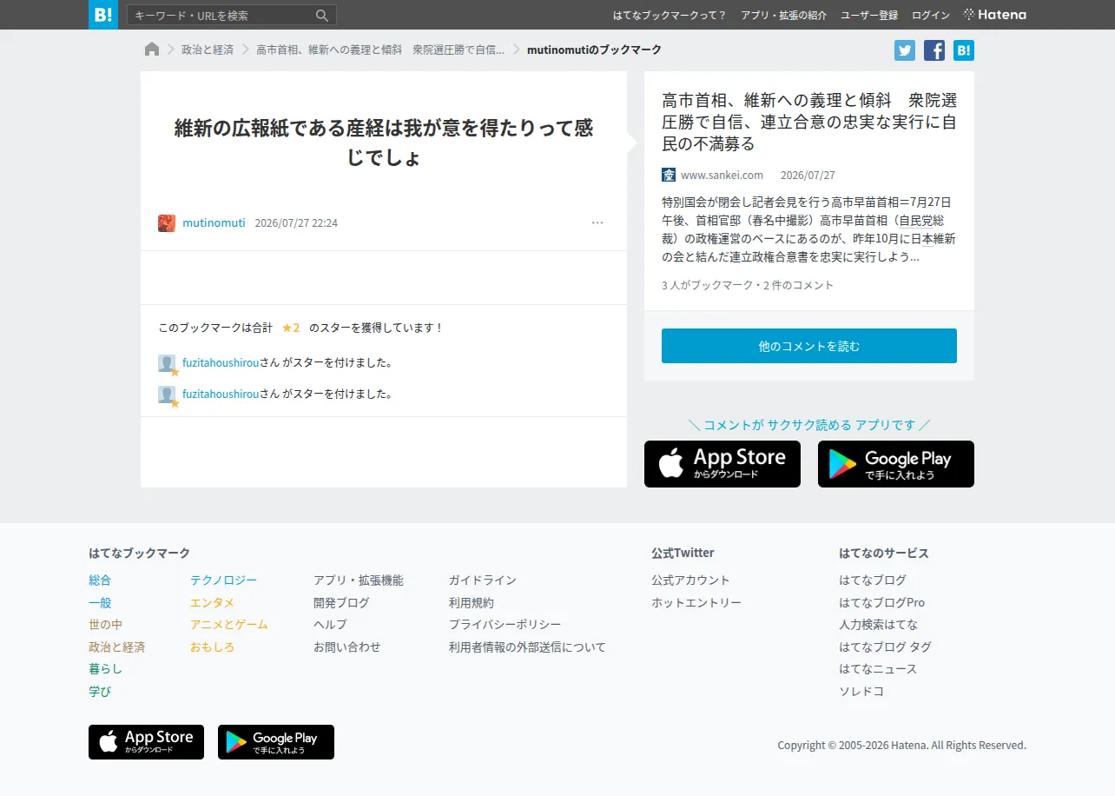Click お問い合わせ in the footer
This screenshot has height=796, width=1115.
(347, 647)
